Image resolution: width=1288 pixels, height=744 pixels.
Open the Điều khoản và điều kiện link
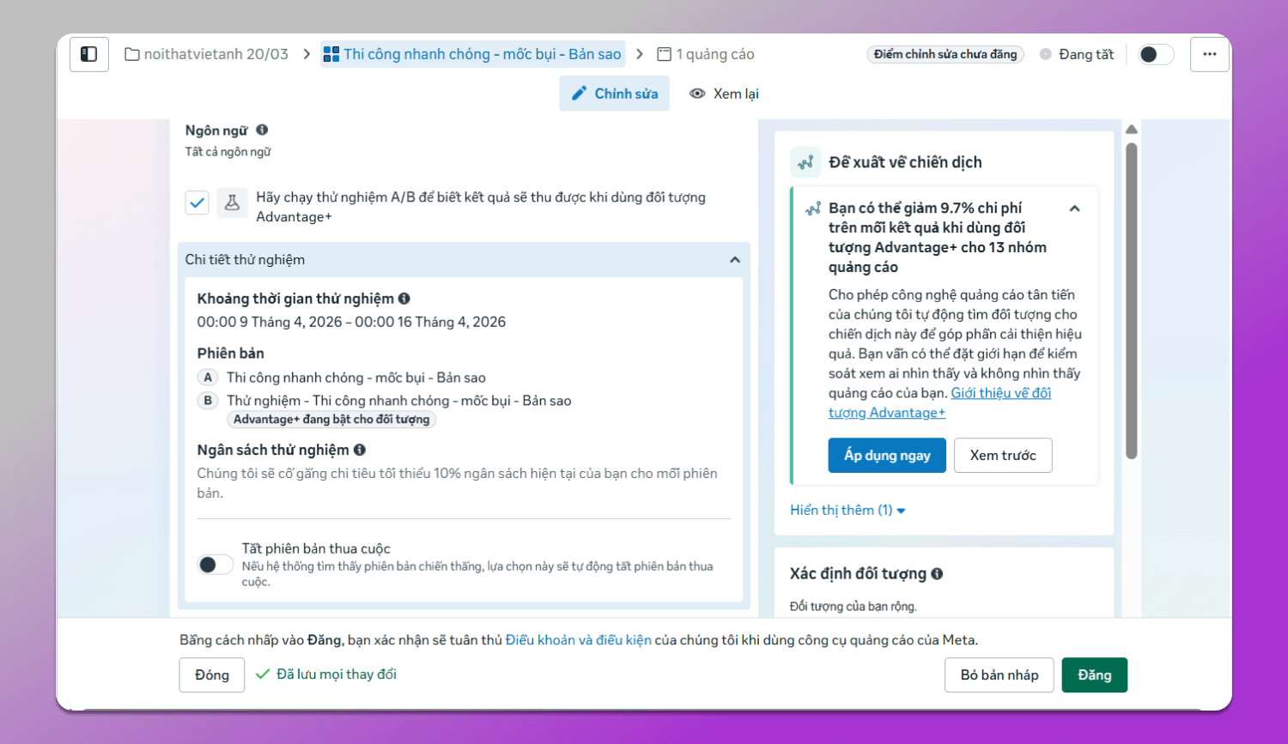(x=578, y=640)
